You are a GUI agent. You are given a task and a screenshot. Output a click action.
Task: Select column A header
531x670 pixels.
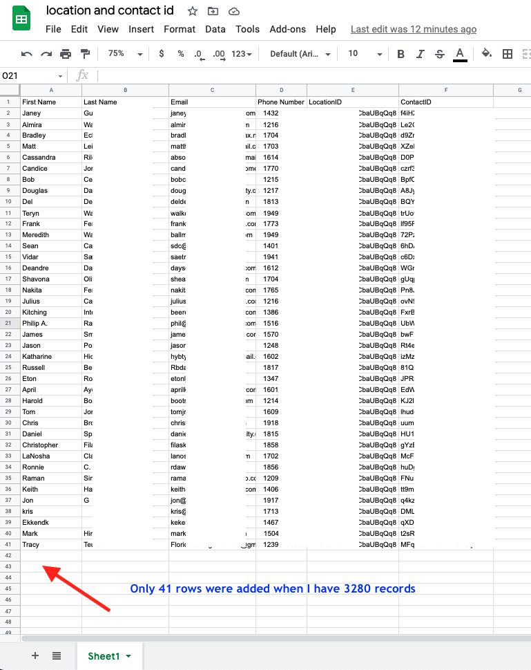pyautogui.click(x=51, y=90)
